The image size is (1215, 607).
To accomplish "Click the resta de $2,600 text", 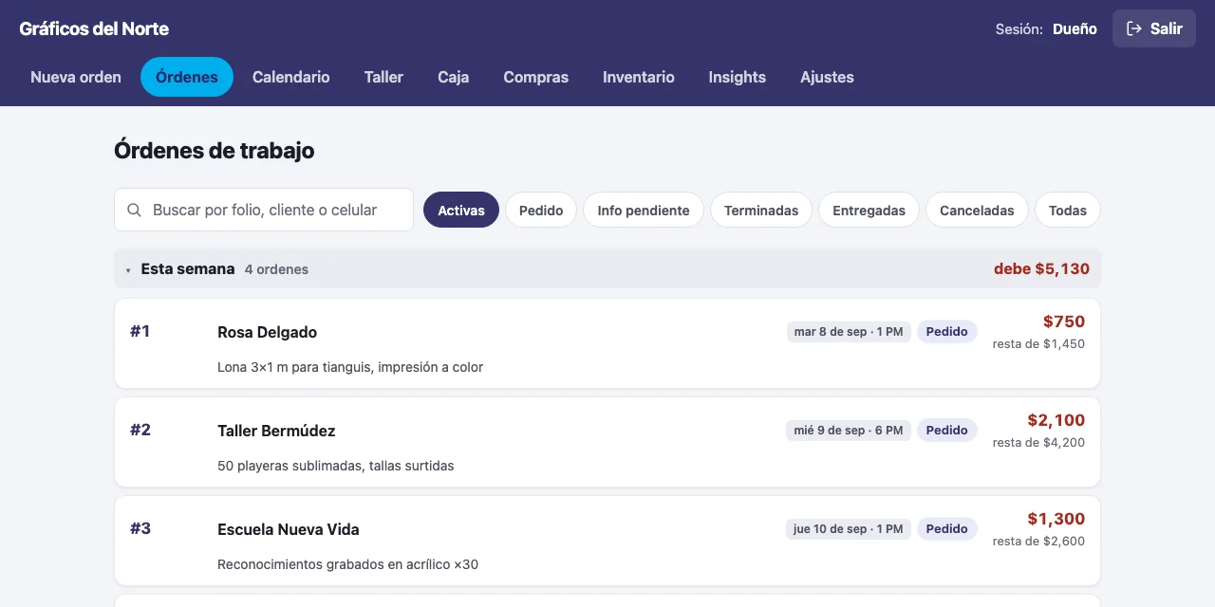I will [1038, 542].
